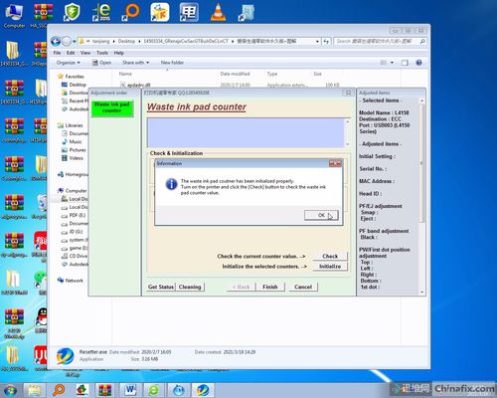The height and width of the screenshot is (398, 497).
Task: Open the Computer desktop icon
Action: tap(14, 16)
